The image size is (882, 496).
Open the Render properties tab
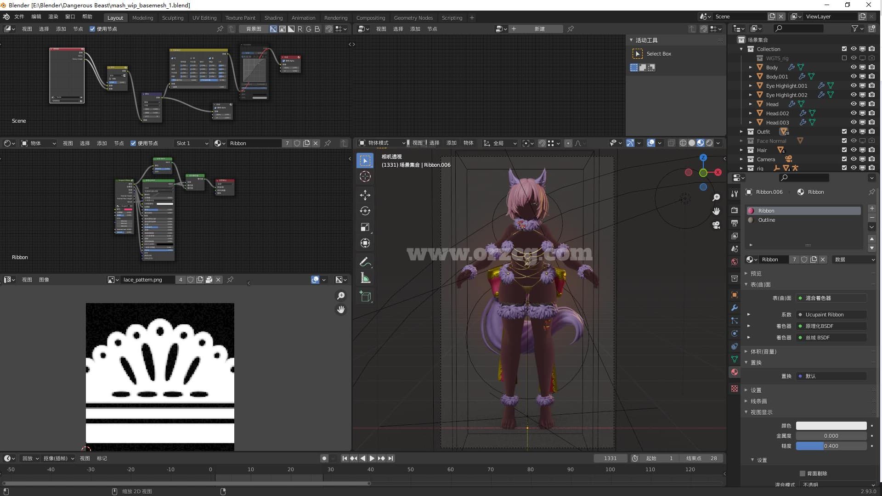coord(735,210)
